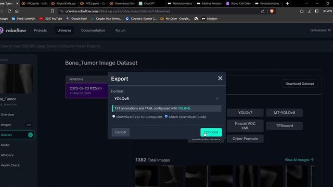Screen dimensions: 333x187
Task: Toggle the browser sidebar icon
Action: click(x=317, y=11)
